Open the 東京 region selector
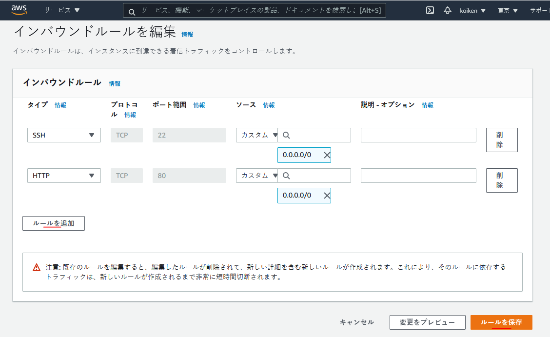The width and height of the screenshot is (550, 337). (507, 10)
